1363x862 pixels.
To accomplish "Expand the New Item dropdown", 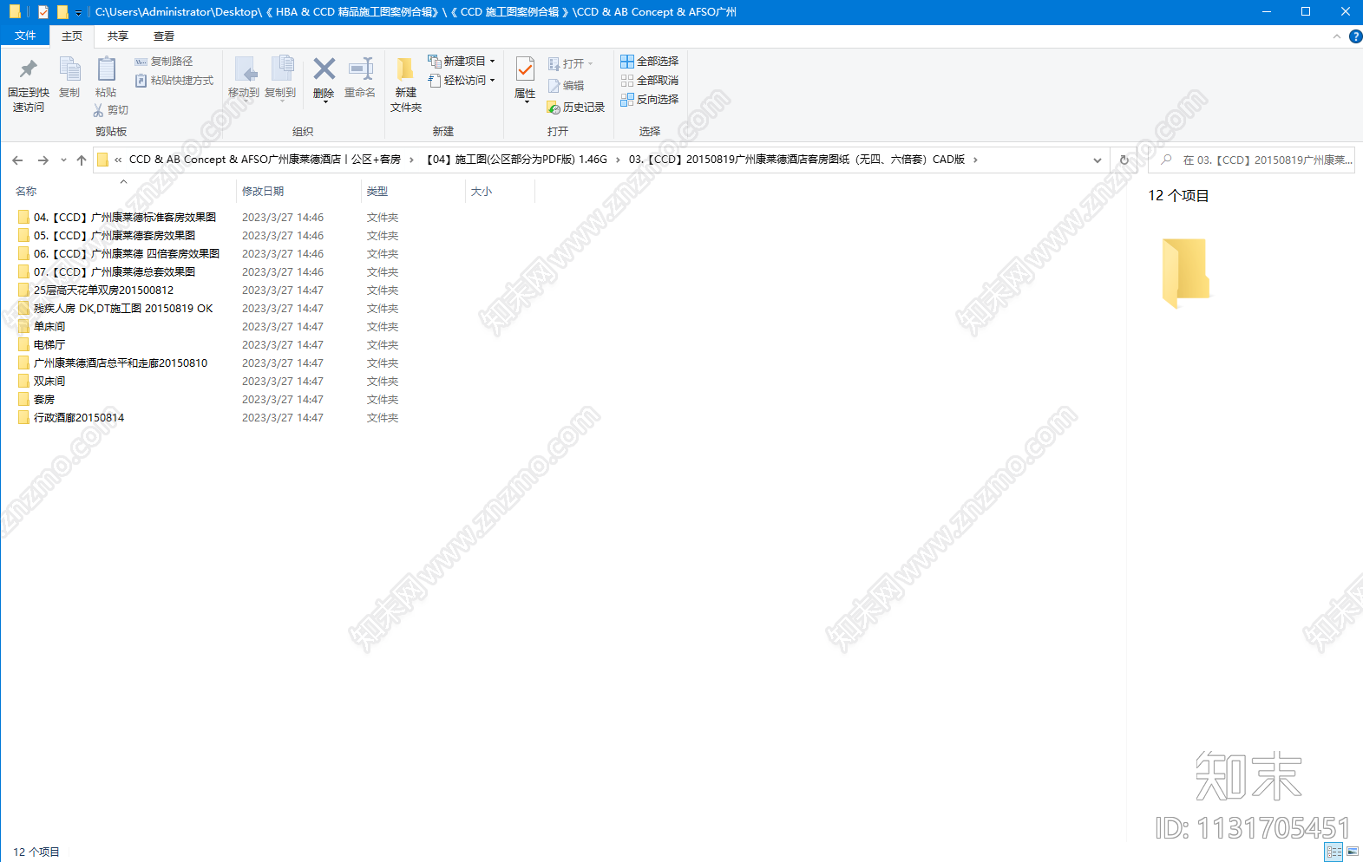I will (x=492, y=62).
